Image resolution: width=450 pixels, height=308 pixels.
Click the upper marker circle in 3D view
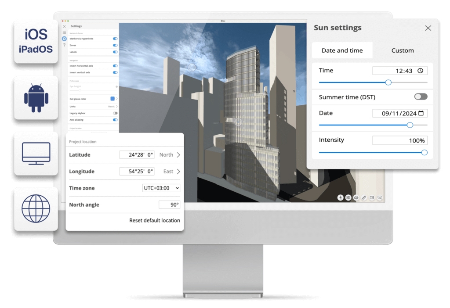192,67
